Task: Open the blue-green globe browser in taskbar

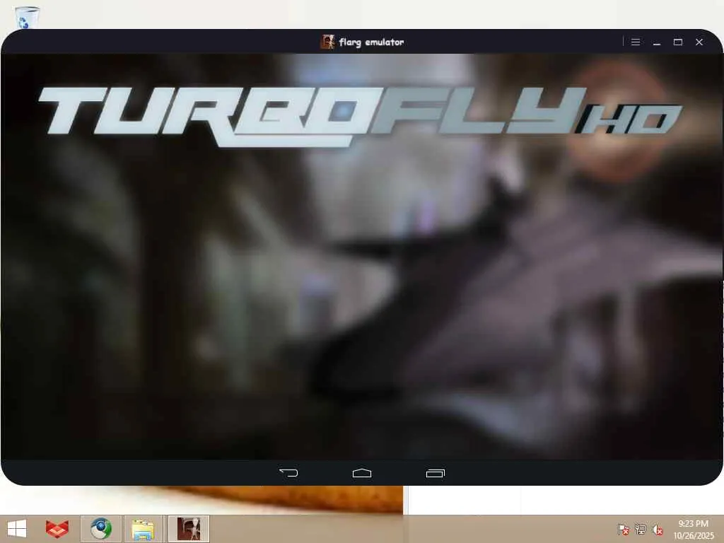Action: [100, 529]
